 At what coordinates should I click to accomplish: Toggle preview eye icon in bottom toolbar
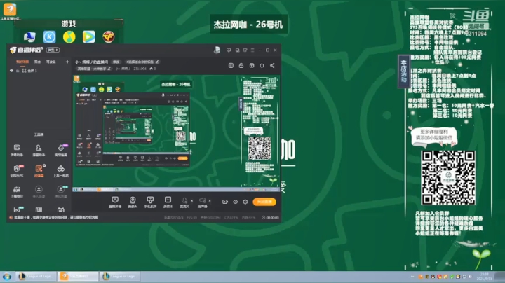click(x=236, y=202)
